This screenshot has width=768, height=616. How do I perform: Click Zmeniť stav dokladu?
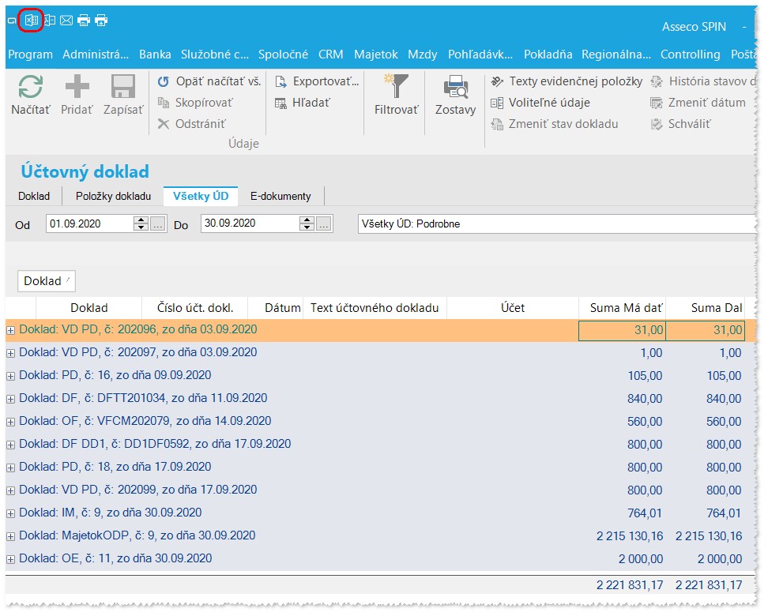tap(555, 124)
